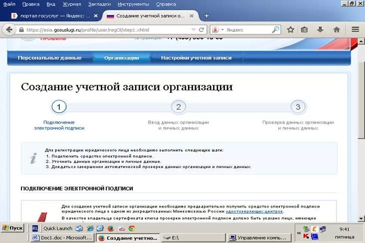The height and width of the screenshot is (243, 365).
Task: Click the clock showing 9:41
Action: pyautogui.click(x=344, y=229)
